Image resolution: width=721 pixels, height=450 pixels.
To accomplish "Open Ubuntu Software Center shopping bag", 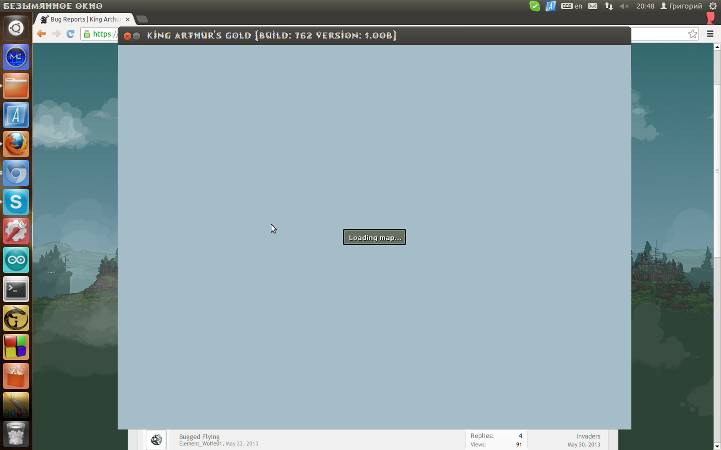I will coord(16,376).
